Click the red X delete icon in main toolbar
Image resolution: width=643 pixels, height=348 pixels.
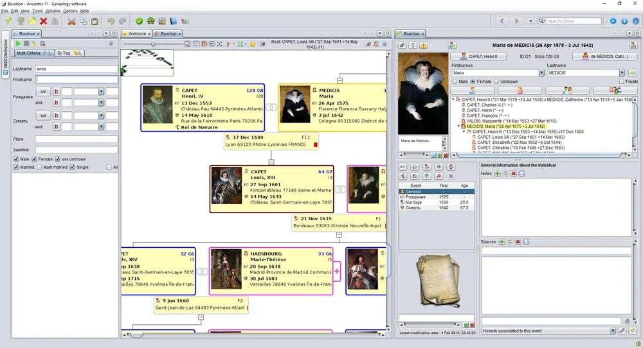(44, 21)
